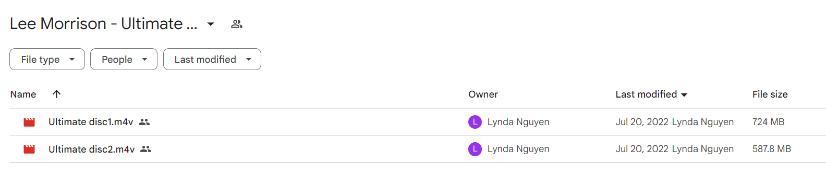This screenshot has height=191, width=826.
Task: Open the Last modified column sort menu
Action: [x=651, y=94]
